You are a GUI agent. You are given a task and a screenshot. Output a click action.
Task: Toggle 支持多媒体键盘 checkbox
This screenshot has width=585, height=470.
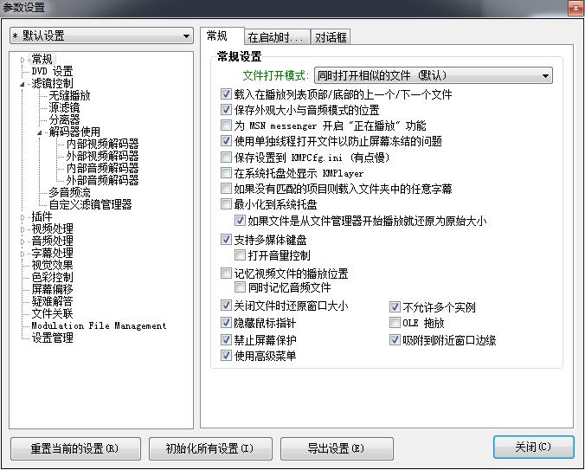226,239
